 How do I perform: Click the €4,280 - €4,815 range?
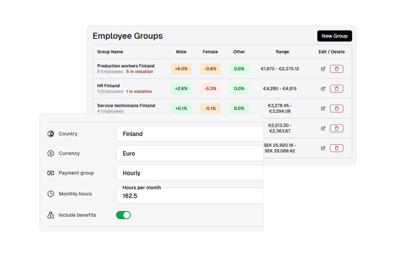(x=280, y=89)
